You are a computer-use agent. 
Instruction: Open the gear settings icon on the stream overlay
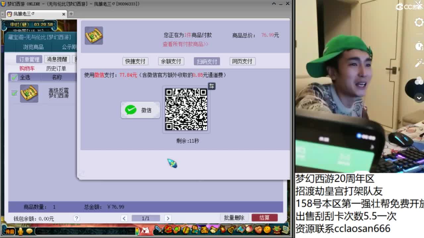point(419,22)
